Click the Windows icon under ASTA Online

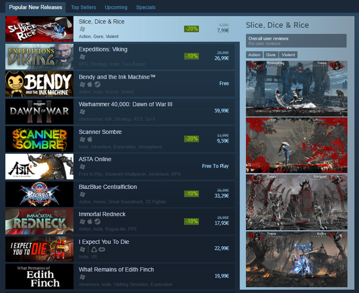(x=83, y=167)
